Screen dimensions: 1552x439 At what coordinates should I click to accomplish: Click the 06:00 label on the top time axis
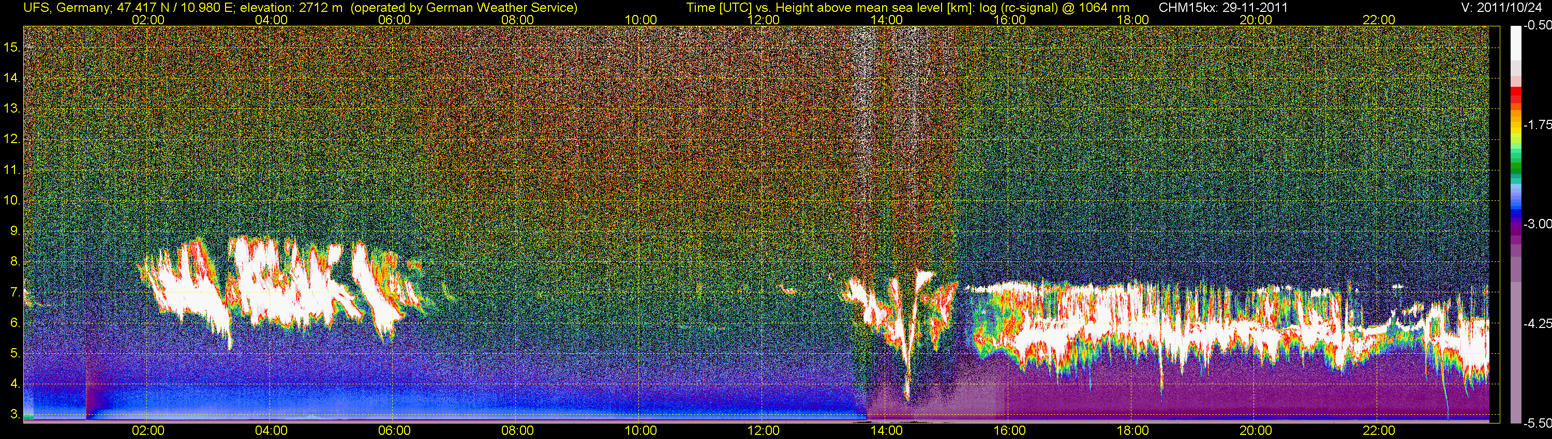[394, 20]
